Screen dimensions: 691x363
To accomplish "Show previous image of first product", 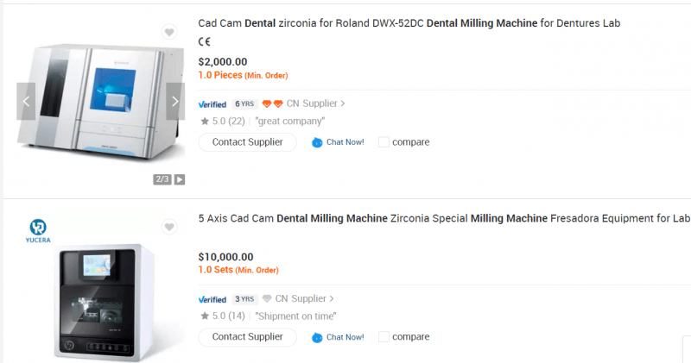I will [26, 102].
